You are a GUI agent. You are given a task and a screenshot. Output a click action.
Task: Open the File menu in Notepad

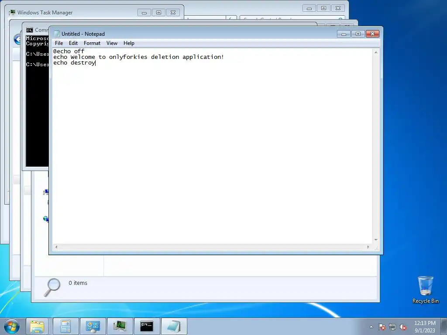pos(59,43)
